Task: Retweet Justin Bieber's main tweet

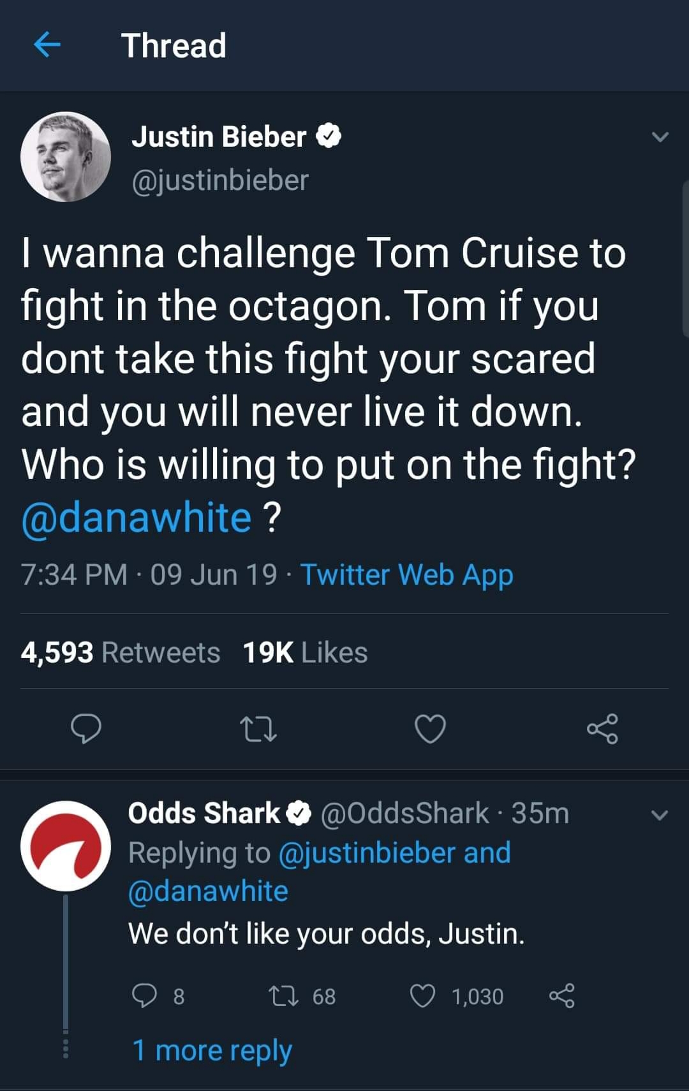Action: 258,729
